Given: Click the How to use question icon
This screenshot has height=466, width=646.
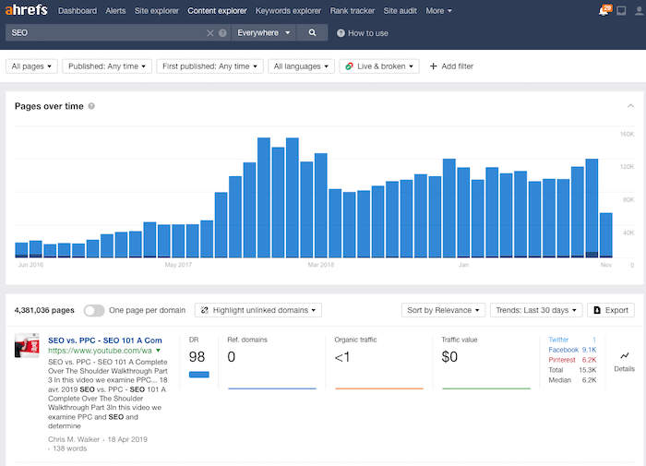Looking at the screenshot, I should [x=341, y=33].
